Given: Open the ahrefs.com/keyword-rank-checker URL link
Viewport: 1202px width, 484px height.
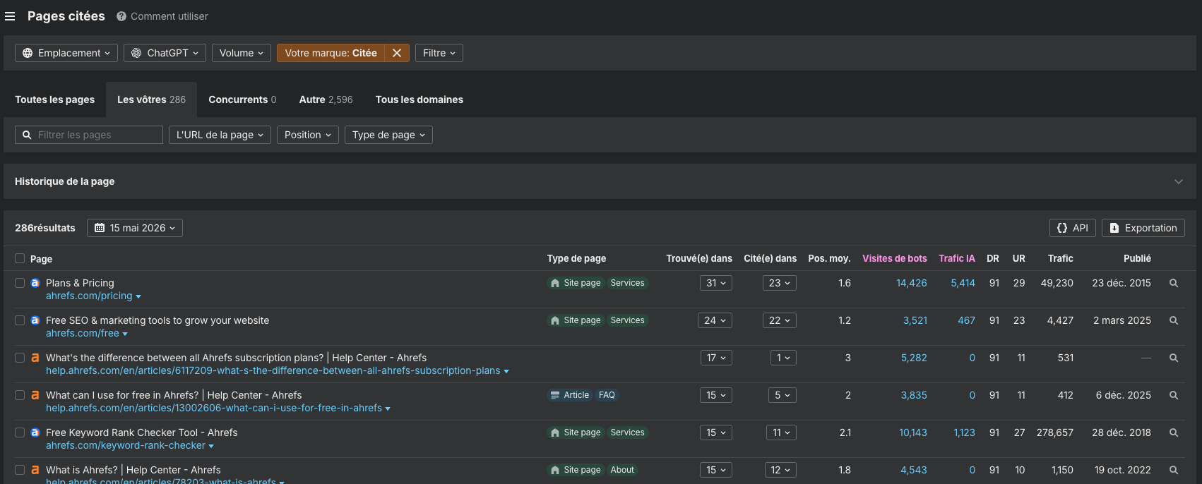Looking at the screenshot, I should (126, 445).
